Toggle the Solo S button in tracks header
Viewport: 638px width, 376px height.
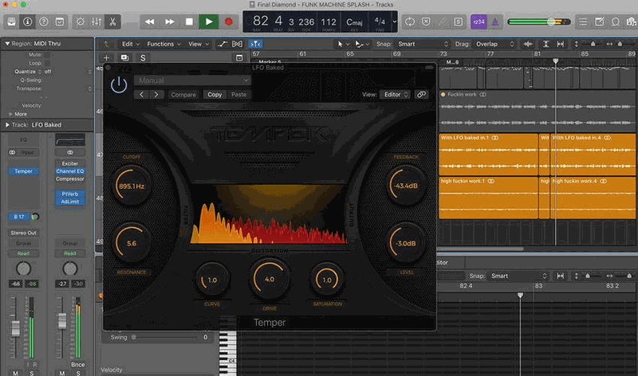[x=143, y=57]
